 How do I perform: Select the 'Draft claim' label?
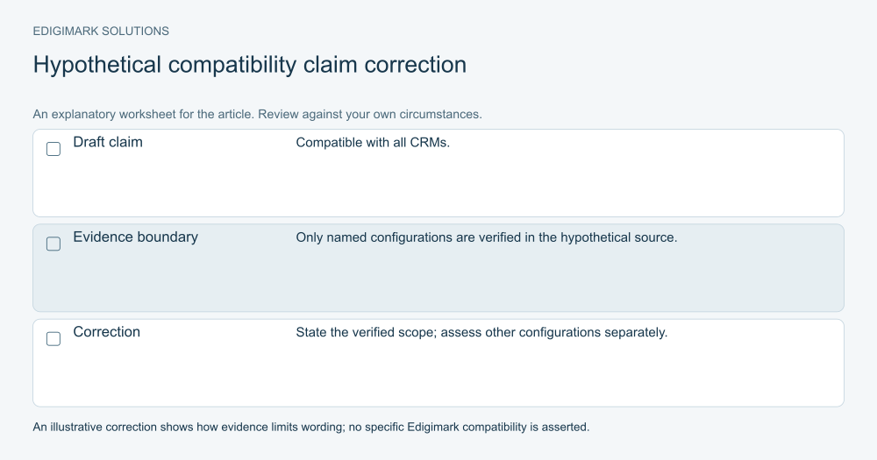(x=108, y=142)
